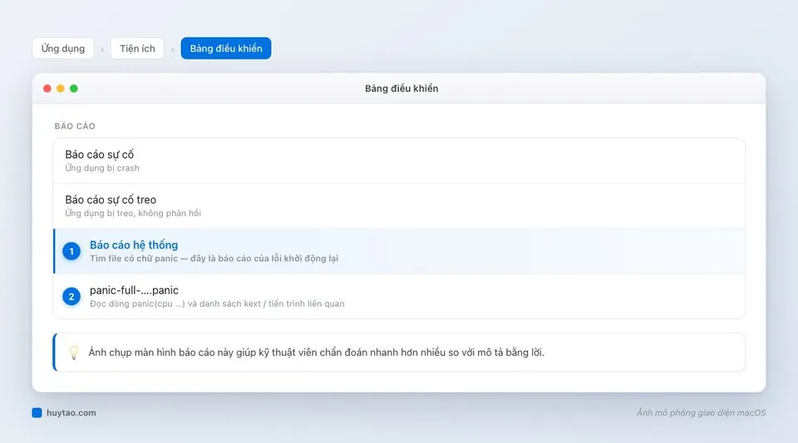798x443 pixels.
Task: Open the Tiện ích breadcrumb
Action: [x=137, y=48]
